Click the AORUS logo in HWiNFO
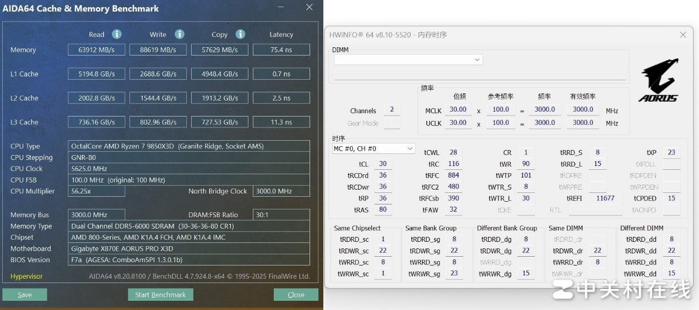Viewport: 699px width, 310px height. pyautogui.click(x=658, y=81)
